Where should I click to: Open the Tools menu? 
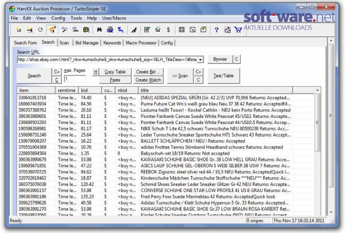(76, 18)
